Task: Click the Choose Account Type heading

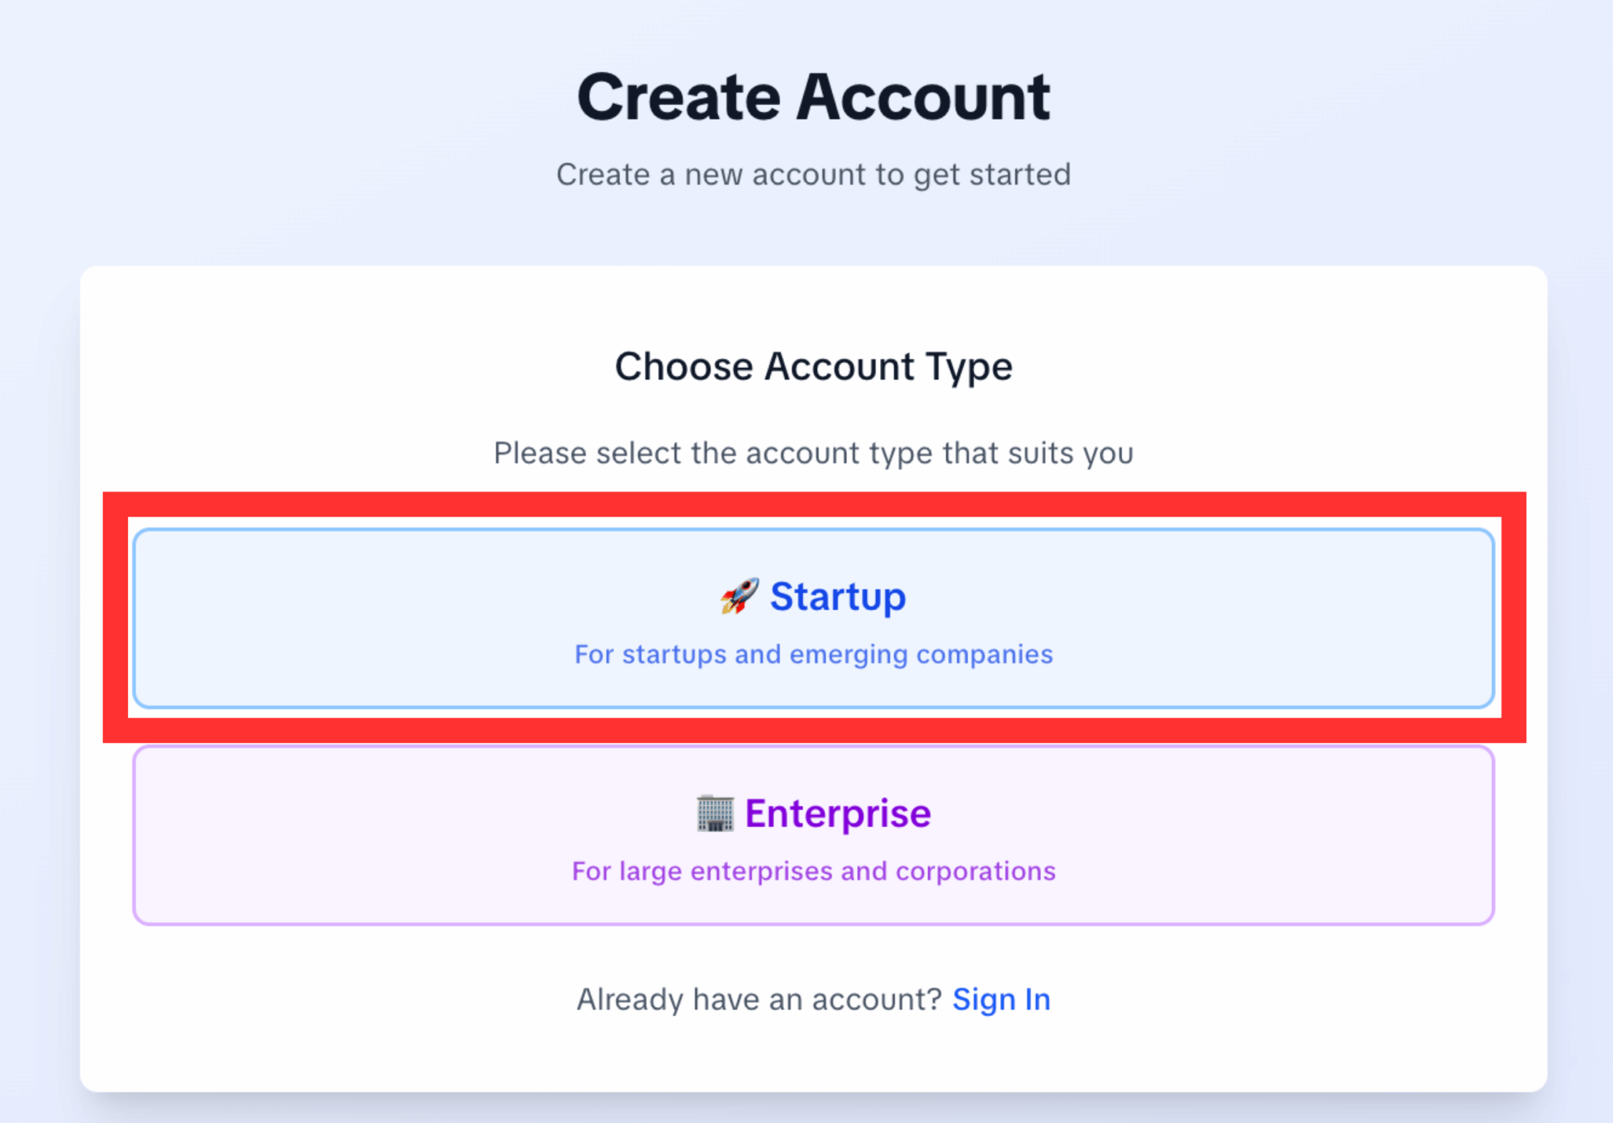Action: tap(813, 367)
